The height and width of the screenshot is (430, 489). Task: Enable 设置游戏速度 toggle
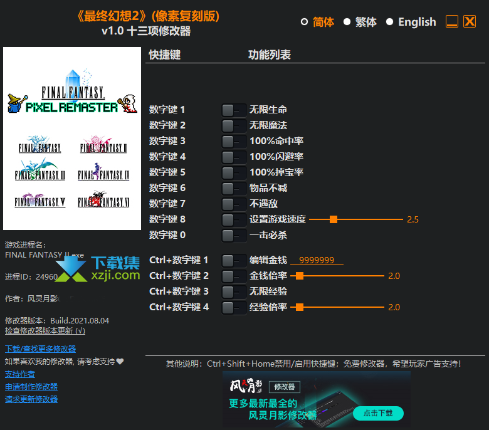(x=234, y=219)
